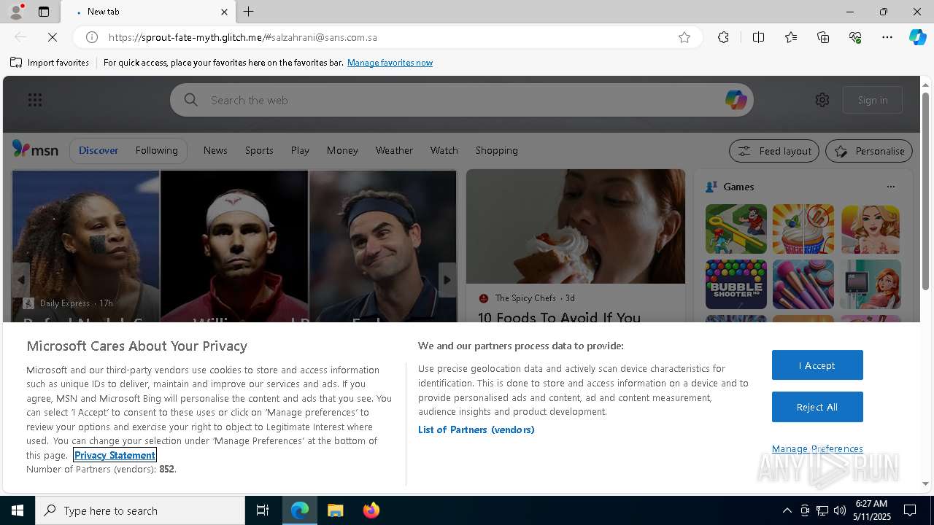Show previous carousel story
The width and height of the screenshot is (934, 525).
(21, 280)
